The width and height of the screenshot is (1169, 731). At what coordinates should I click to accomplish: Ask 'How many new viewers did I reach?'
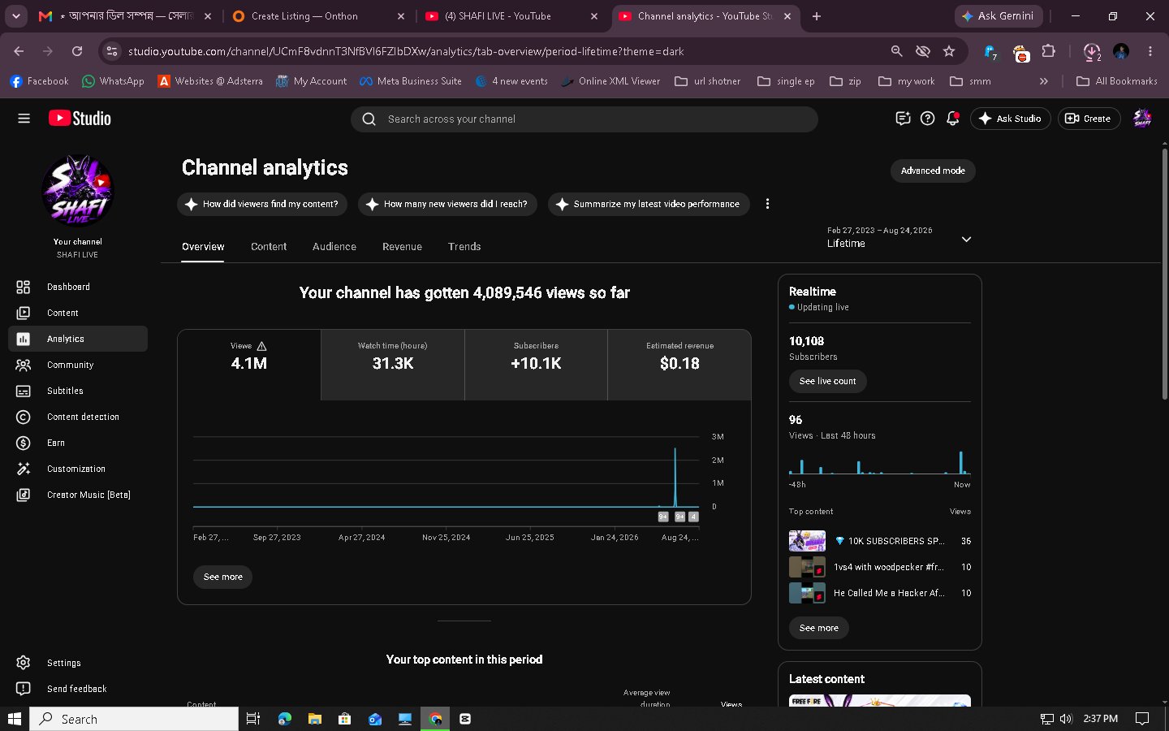pyautogui.click(x=447, y=204)
